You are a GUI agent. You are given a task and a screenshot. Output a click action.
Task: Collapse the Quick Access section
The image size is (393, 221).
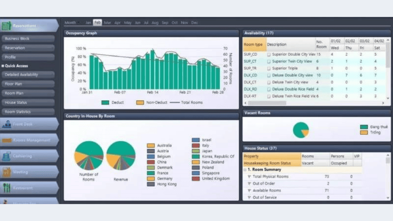3,66
